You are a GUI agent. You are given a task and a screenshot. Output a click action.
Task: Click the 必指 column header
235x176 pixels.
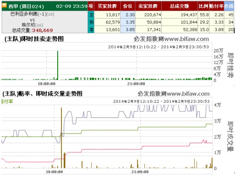(229, 6)
